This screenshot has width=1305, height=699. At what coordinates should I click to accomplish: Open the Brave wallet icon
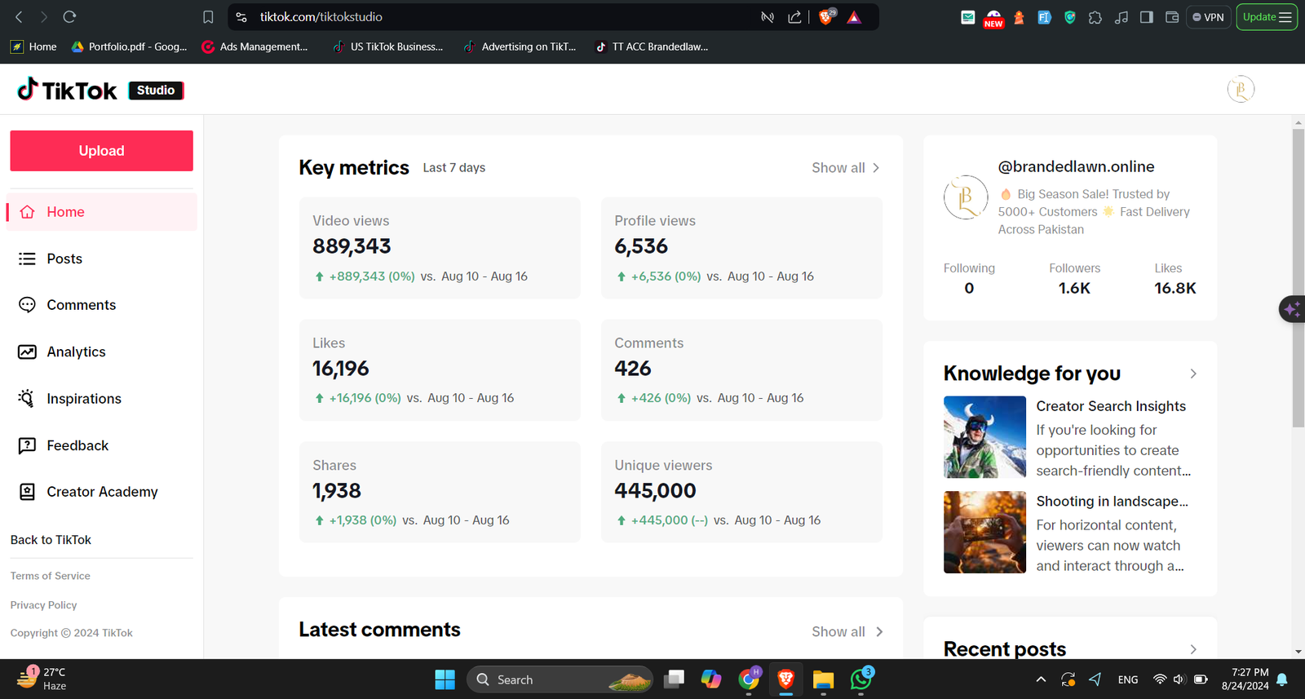[1172, 17]
